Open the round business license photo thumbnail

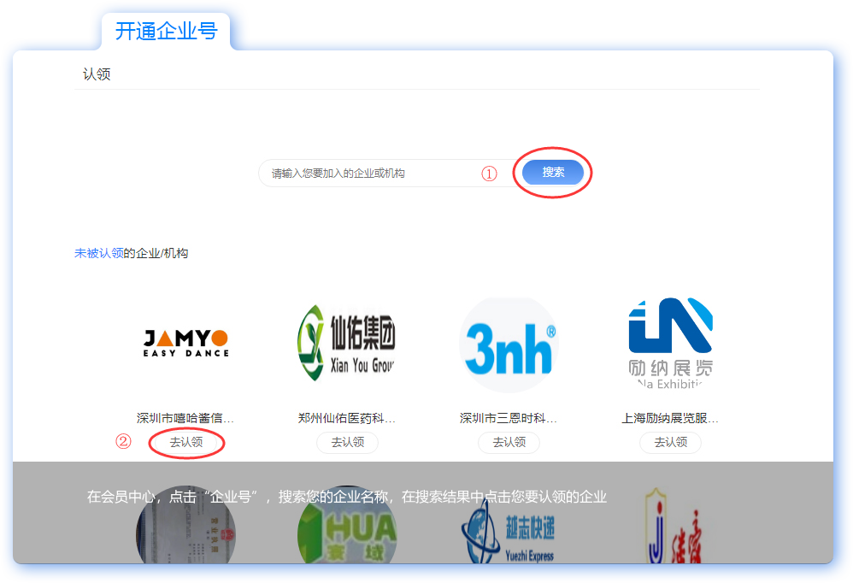[185, 526]
